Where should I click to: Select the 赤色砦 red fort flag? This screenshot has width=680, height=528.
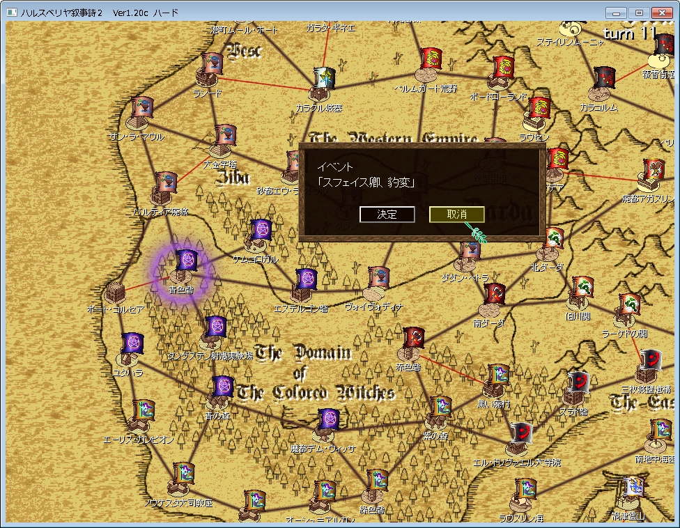click(x=413, y=339)
